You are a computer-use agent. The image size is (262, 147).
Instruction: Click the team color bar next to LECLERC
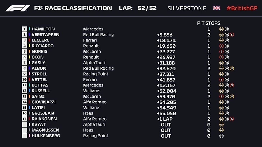[29, 40]
